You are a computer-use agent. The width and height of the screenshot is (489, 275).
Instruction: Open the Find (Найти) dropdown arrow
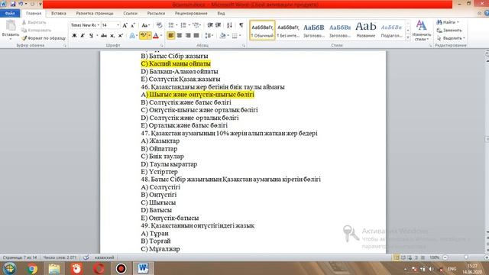458,22
